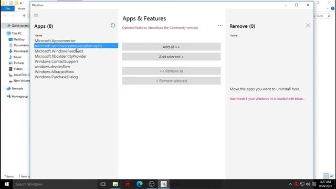336x189 pixels.
Task: Open File Explorer from taskbar
Action: tap(115, 184)
